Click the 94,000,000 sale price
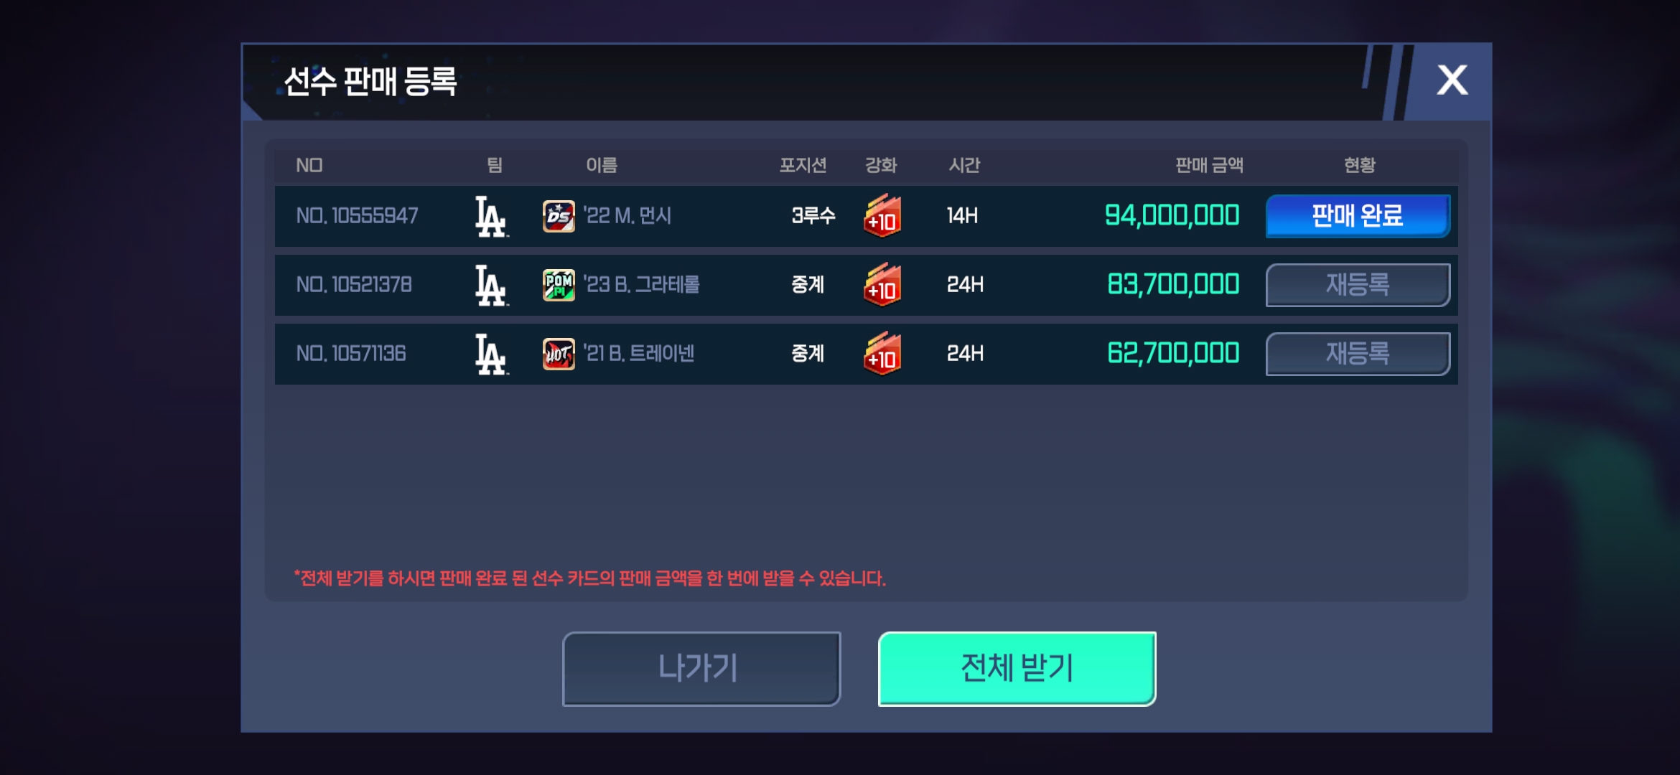Image resolution: width=1680 pixels, height=775 pixels. (1172, 215)
